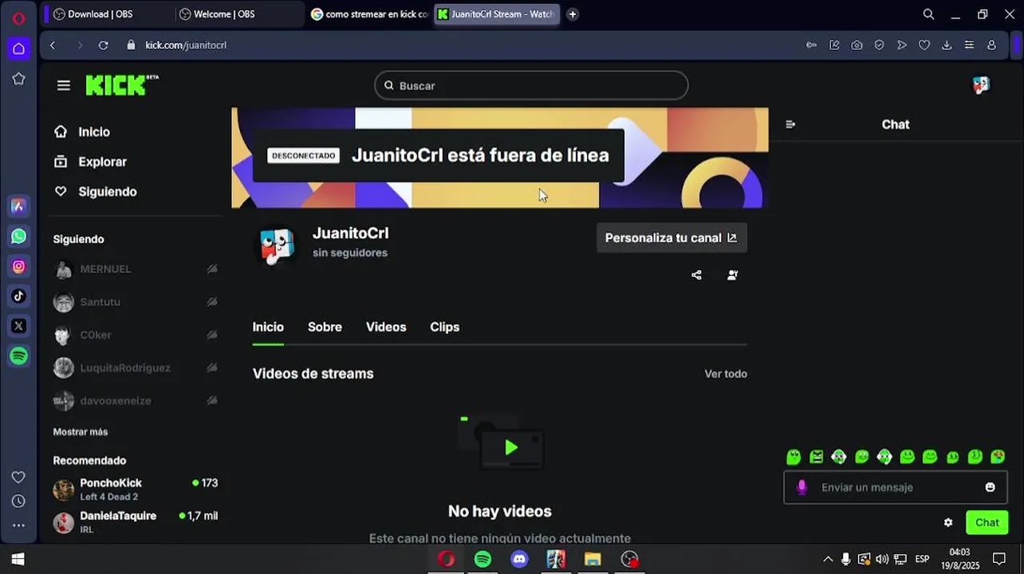Open chat settings gear icon
This screenshot has width=1024, height=574.
click(948, 523)
